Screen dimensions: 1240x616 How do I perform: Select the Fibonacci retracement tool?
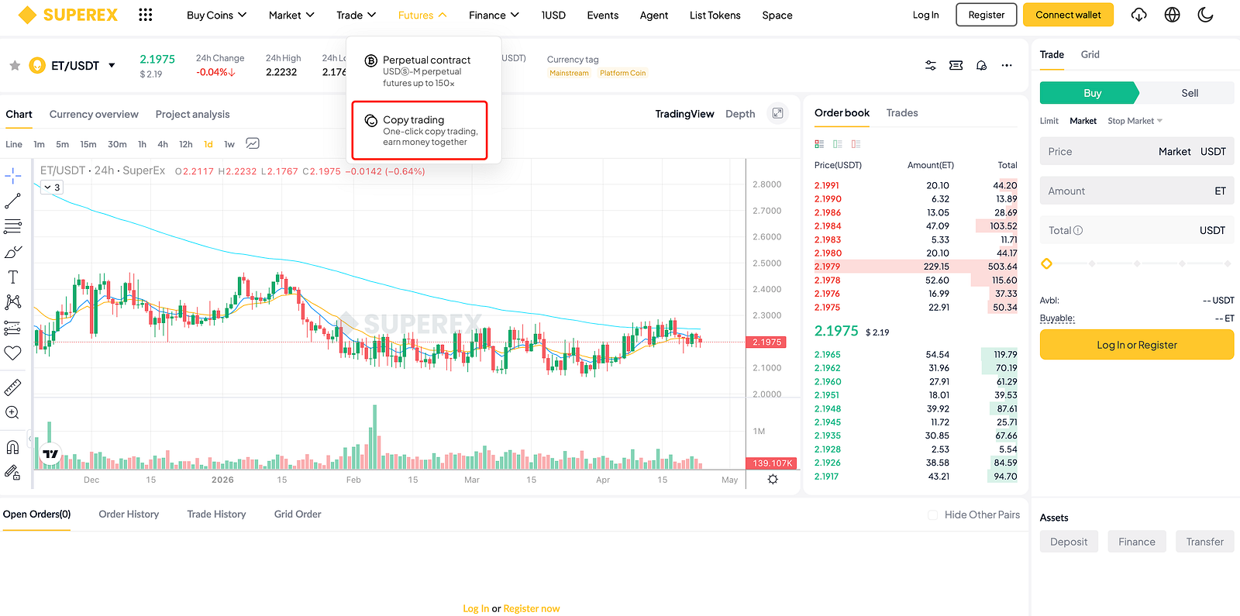13,226
